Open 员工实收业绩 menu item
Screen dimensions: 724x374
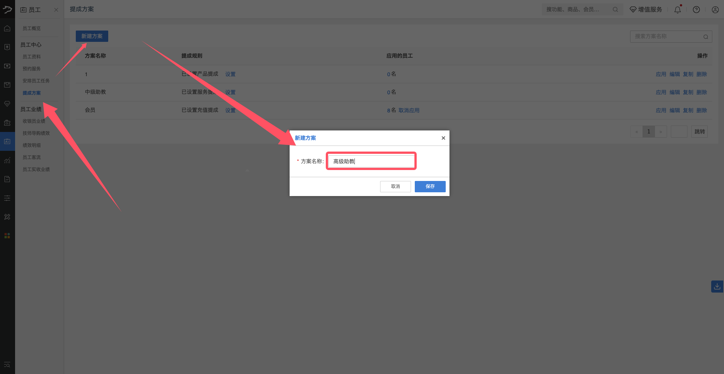(36, 169)
